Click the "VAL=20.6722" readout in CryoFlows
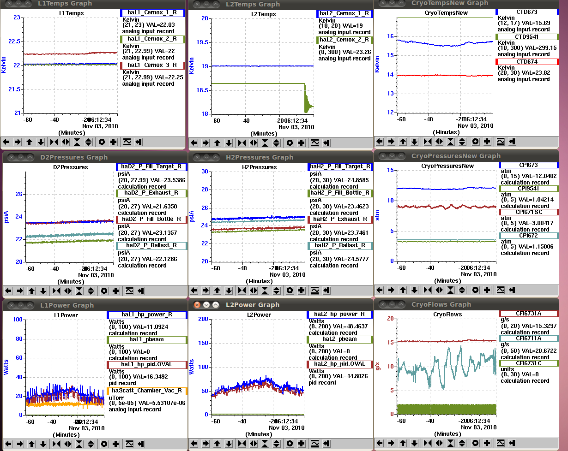Image resolution: width=568 pixels, height=451 pixels. click(x=540, y=351)
